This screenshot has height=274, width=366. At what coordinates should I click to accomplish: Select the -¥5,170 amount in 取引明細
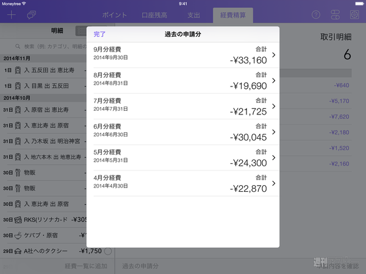coord(339,101)
